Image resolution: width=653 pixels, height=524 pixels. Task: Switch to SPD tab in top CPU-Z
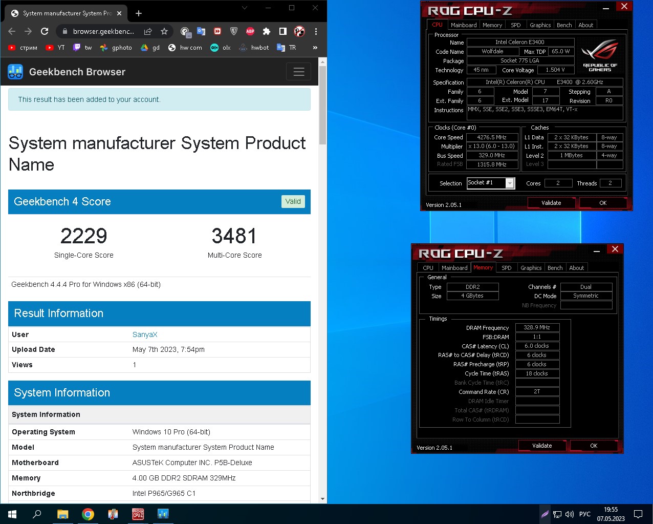[516, 25]
